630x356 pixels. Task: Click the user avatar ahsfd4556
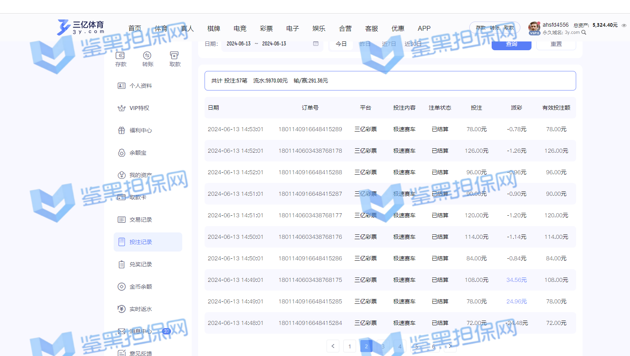pyautogui.click(x=534, y=28)
